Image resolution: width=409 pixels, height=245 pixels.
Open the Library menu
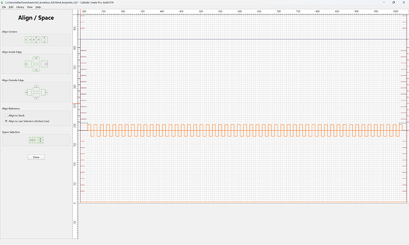pos(20,7)
